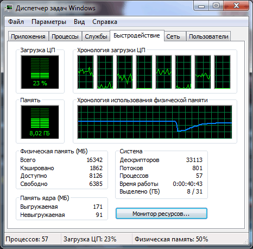Click the Невыгружаемая value 91
Image resolution: width=253 pixels, height=249 pixels.
99,215
